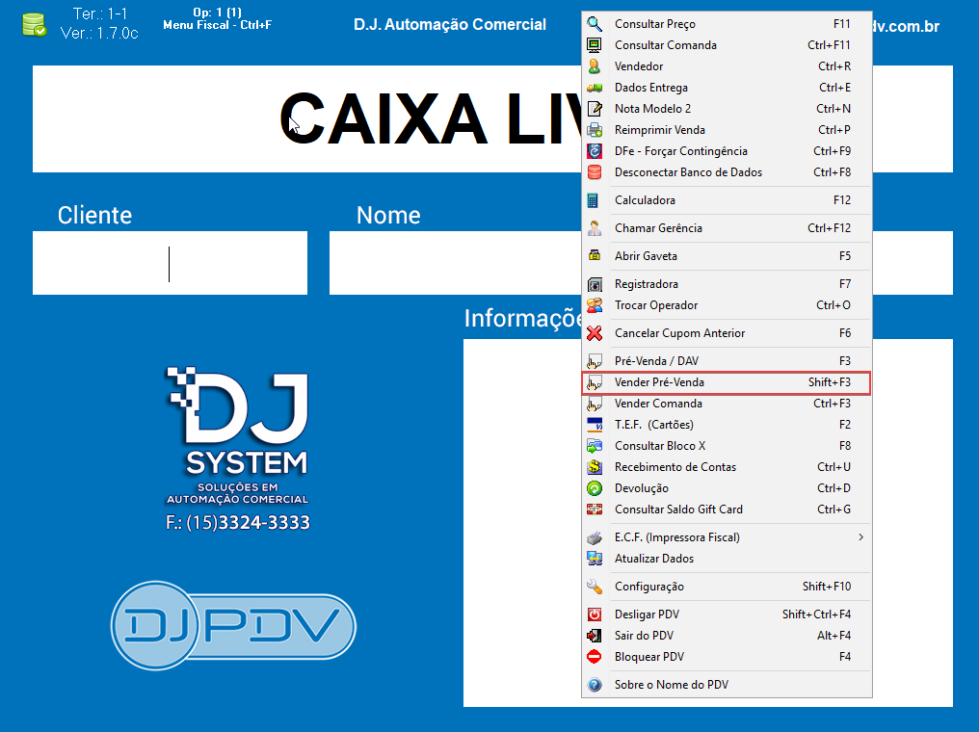Click into the Nome text field

coord(455,263)
